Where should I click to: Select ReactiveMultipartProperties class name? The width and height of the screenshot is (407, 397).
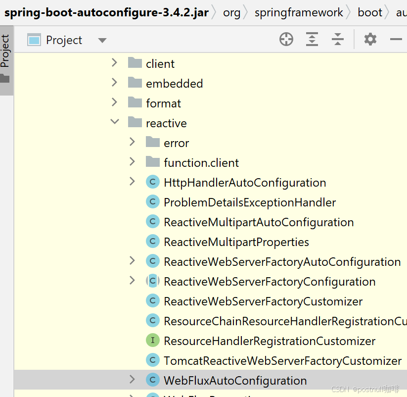click(x=236, y=242)
